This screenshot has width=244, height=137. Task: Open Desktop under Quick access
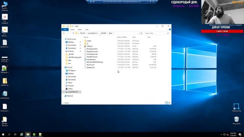coord(71,42)
